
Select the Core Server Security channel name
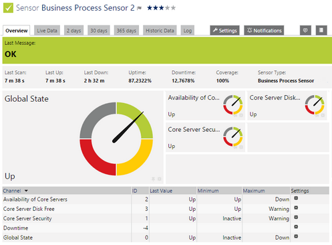pos(27,218)
